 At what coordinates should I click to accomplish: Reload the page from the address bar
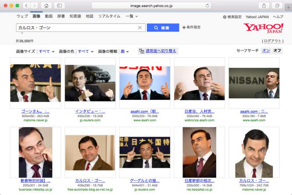tap(208, 5)
